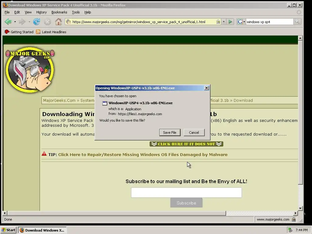Click the horizontal scrollbar thumb
The height and width of the screenshot is (234, 312).
(117, 213)
